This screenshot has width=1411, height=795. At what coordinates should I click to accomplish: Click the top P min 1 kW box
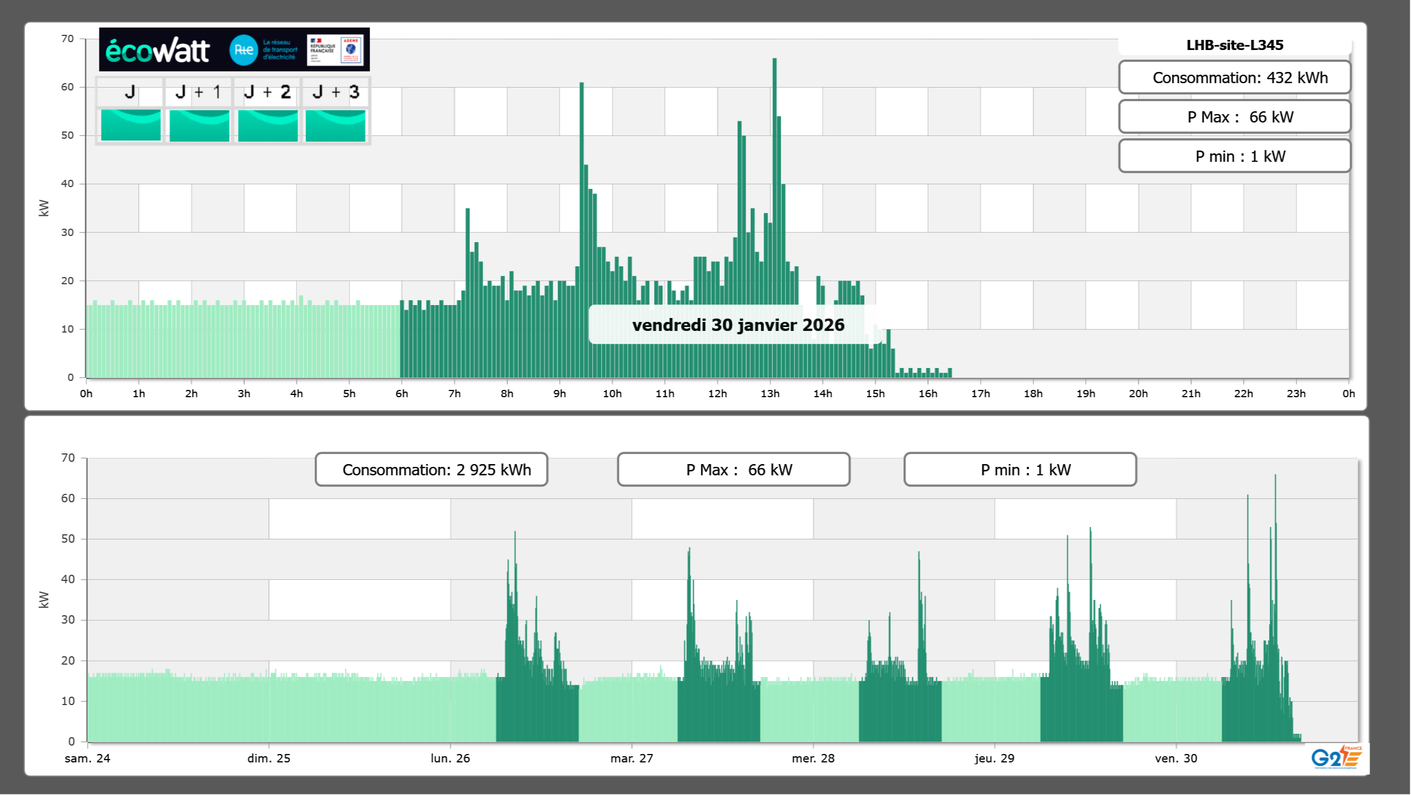(x=1234, y=156)
